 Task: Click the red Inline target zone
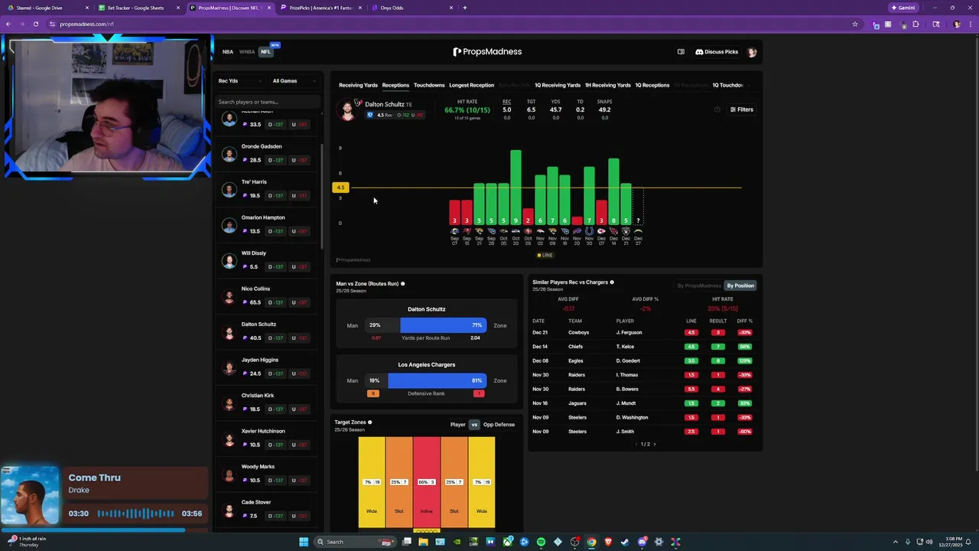427,482
